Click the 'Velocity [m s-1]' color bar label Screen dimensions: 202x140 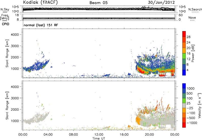pos(199,105)
